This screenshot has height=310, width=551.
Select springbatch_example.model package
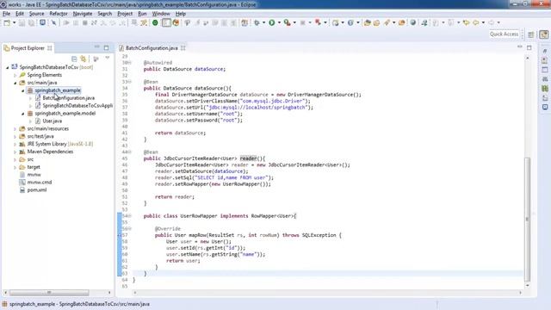point(65,113)
